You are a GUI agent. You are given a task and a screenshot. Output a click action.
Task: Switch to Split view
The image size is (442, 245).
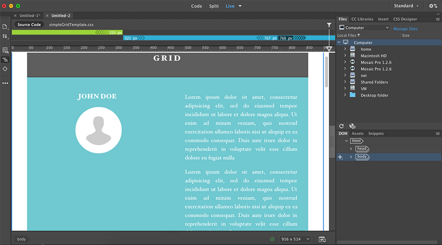pyautogui.click(x=214, y=6)
